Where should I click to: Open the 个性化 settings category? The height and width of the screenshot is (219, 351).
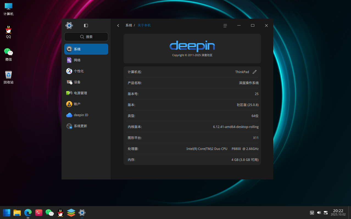point(86,71)
